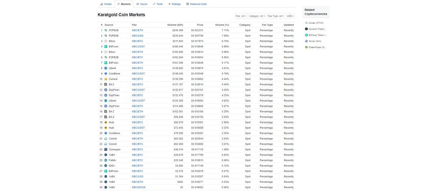Click the Coinall icon in row 21
Image resolution: width=425 pixels, height=192 pixels.
(x=106, y=139)
